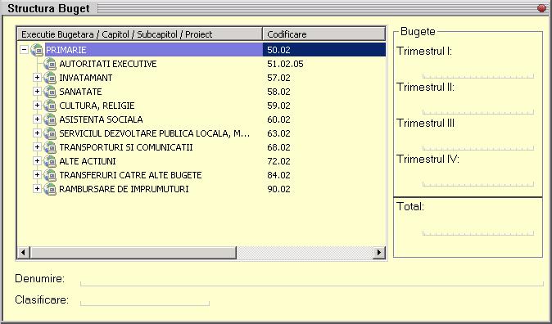
Task: Expand the INVATAMANT node
Action: tap(37, 78)
